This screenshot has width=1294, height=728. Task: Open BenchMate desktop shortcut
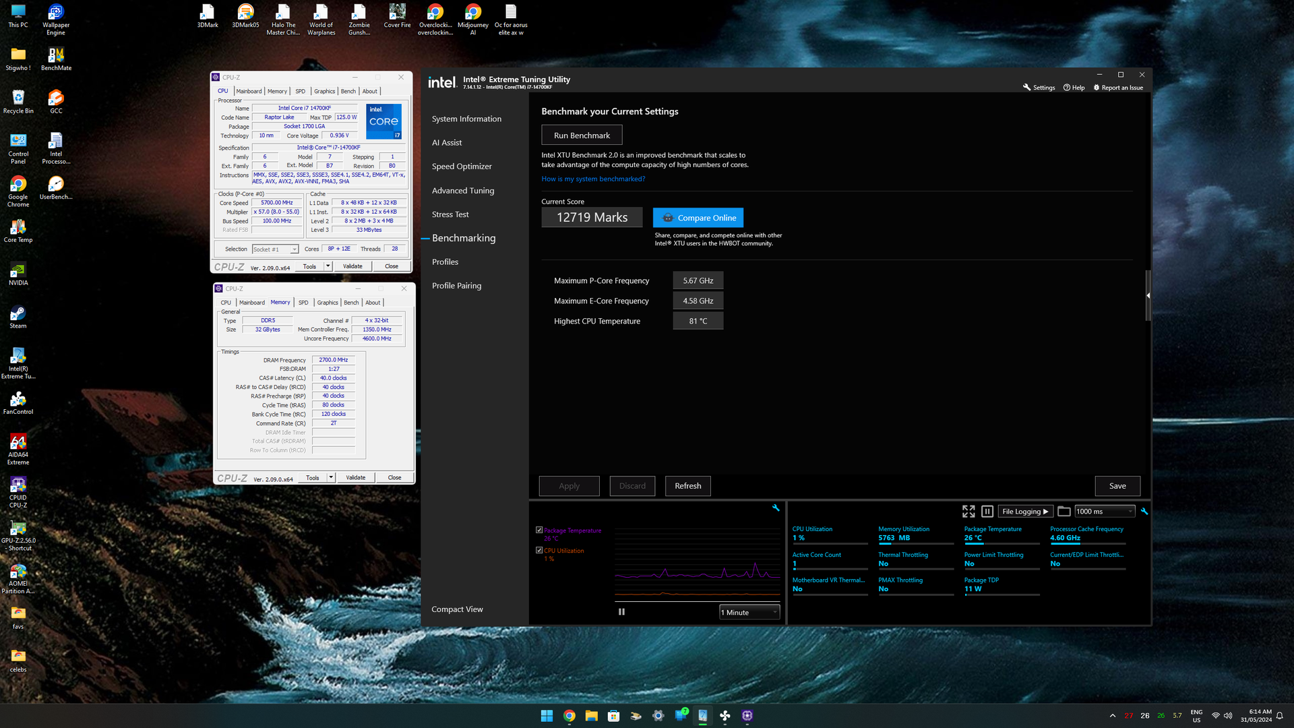[x=56, y=59]
